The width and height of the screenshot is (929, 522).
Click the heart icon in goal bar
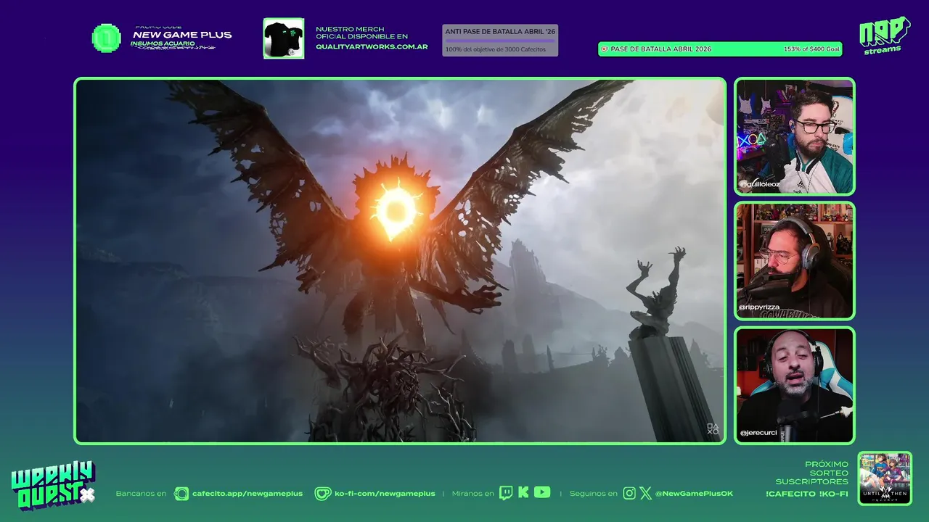tap(604, 49)
